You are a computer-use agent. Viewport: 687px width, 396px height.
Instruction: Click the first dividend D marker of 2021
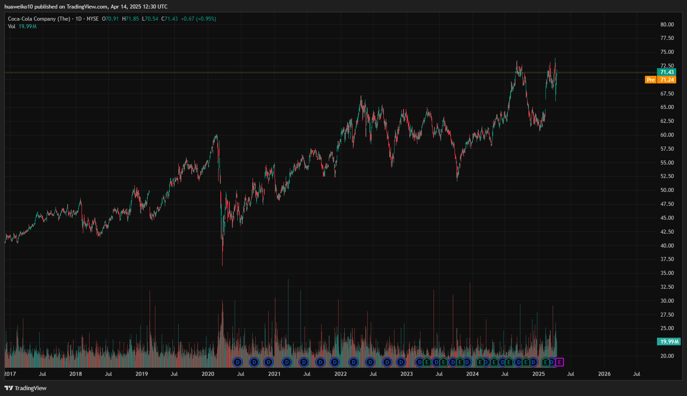287,362
